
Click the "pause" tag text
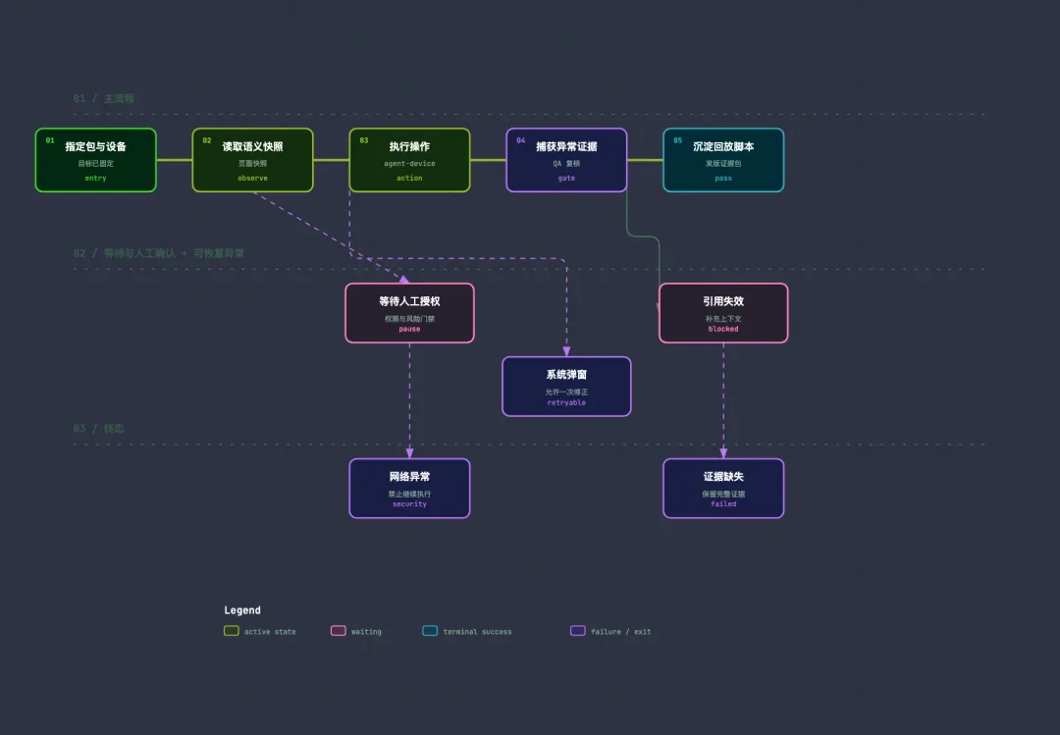[409, 330]
